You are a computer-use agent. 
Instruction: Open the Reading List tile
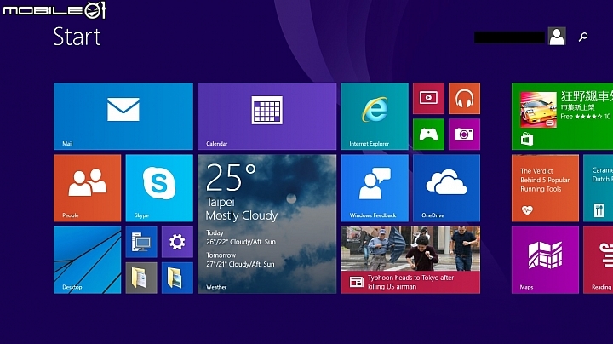(599, 260)
